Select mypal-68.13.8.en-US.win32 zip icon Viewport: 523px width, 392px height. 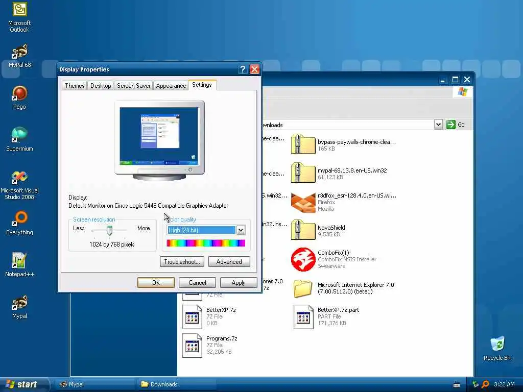(x=303, y=173)
